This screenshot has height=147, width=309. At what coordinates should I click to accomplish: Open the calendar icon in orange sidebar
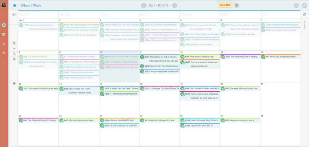click(3, 34)
